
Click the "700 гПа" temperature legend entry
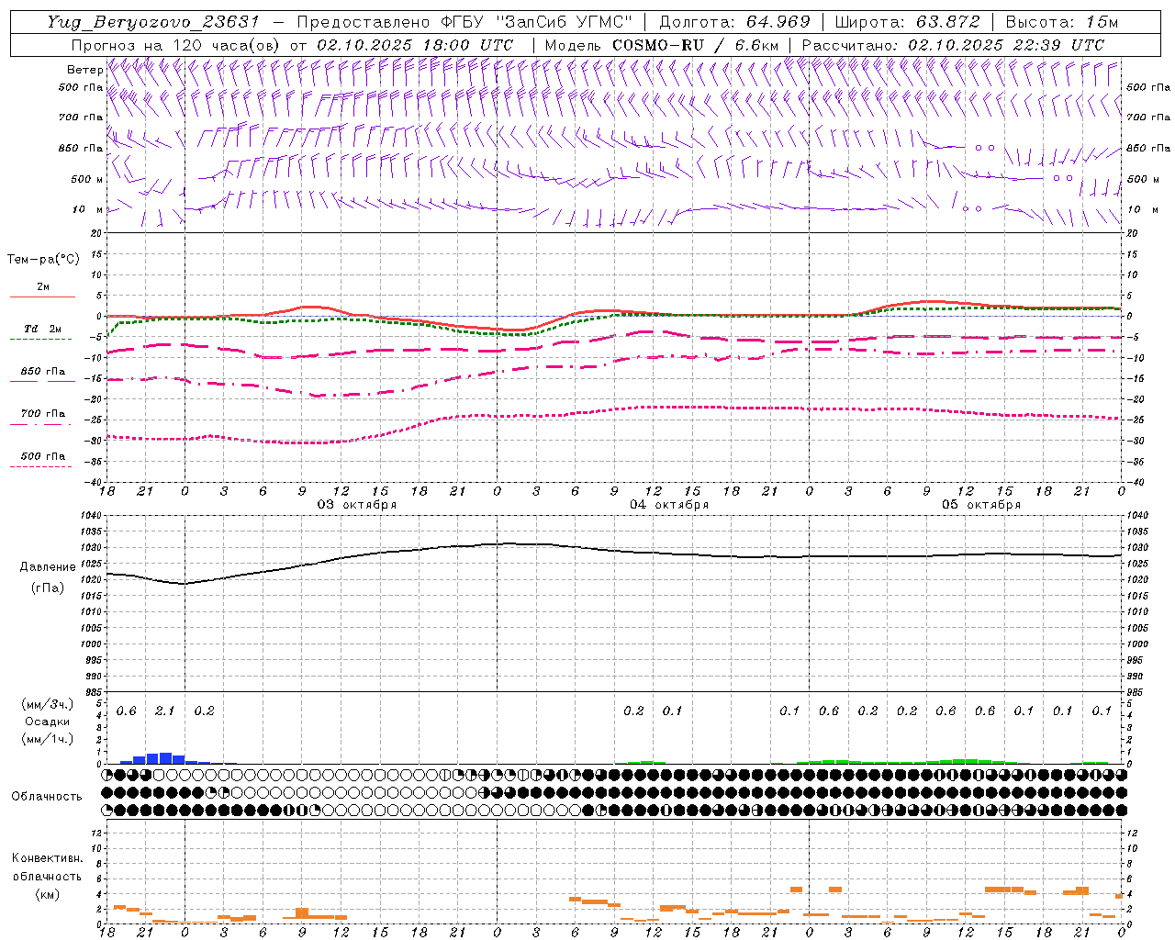(x=43, y=413)
